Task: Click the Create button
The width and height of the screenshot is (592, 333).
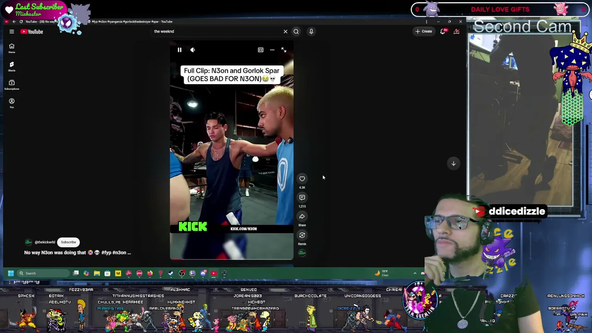Action: coord(424,31)
